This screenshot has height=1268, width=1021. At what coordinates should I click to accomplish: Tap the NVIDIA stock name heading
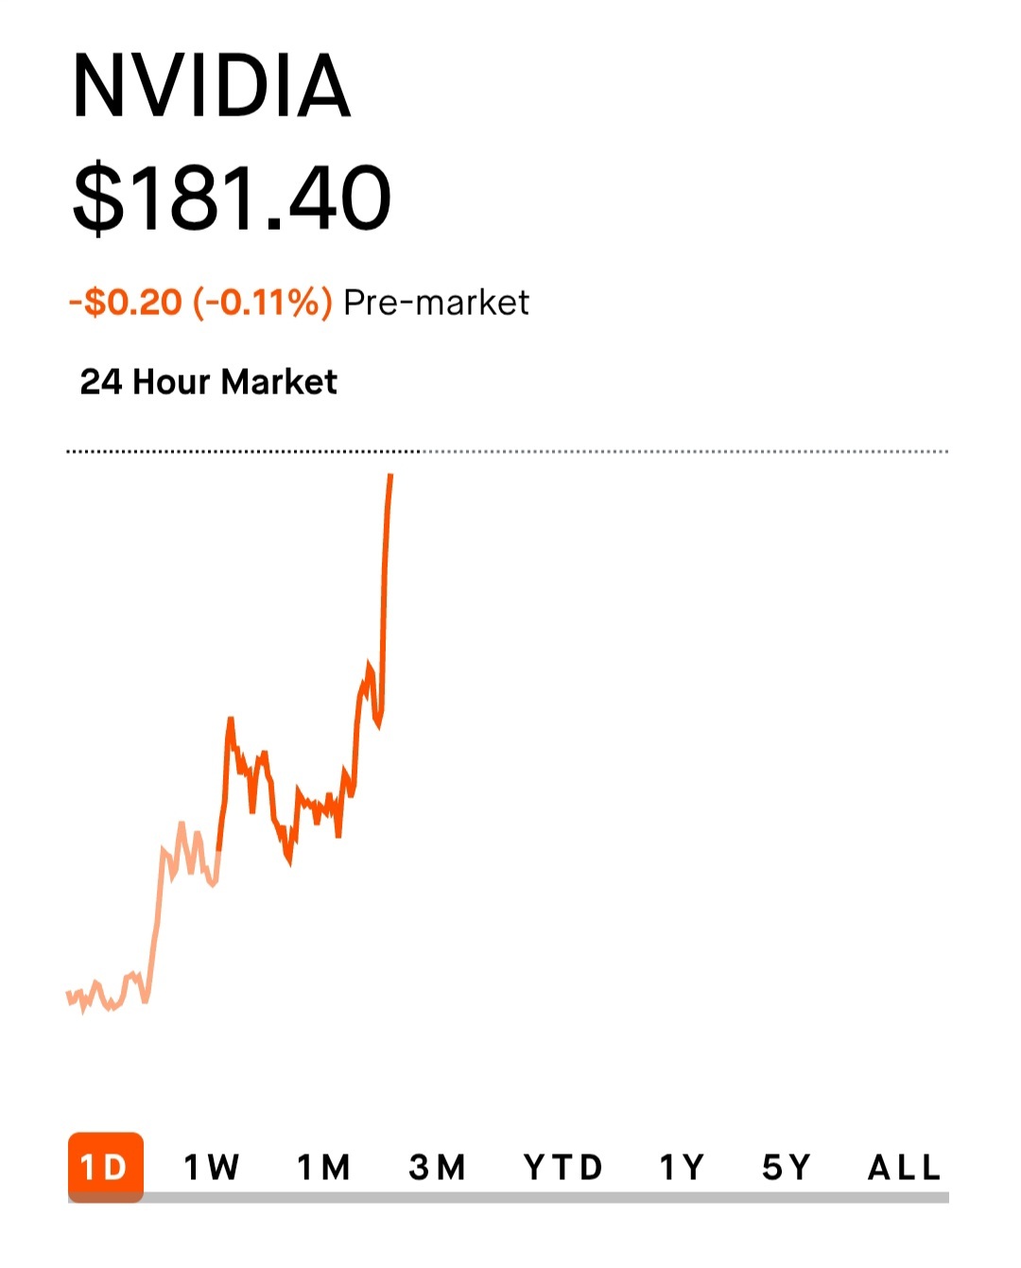coord(212,86)
